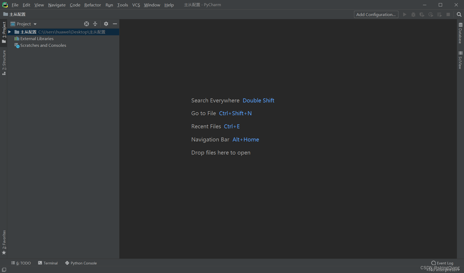
Task: Click the Collapse All icon
Action: [x=95, y=24]
